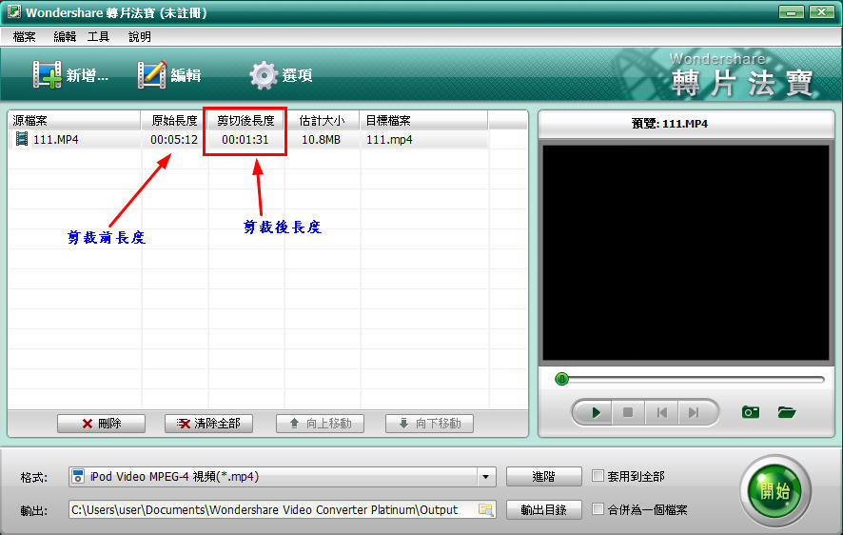Stop preview playback
The width and height of the screenshot is (843, 535).
coord(627,412)
